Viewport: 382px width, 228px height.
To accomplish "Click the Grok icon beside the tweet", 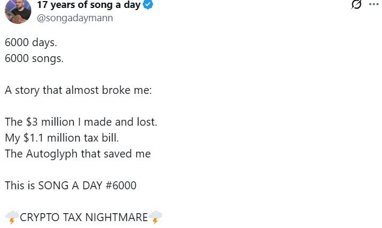I will click(x=357, y=5).
